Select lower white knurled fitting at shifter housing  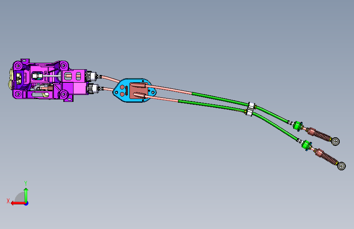tap(93, 88)
